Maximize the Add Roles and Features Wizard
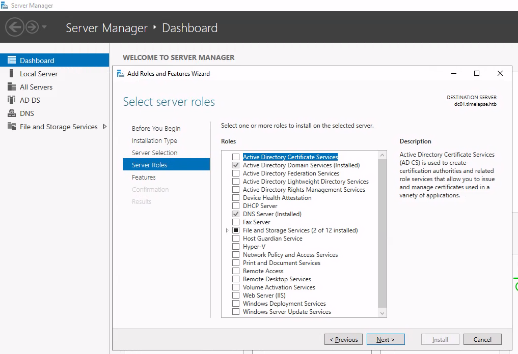This screenshot has width=518, height=354. [477, 73]
